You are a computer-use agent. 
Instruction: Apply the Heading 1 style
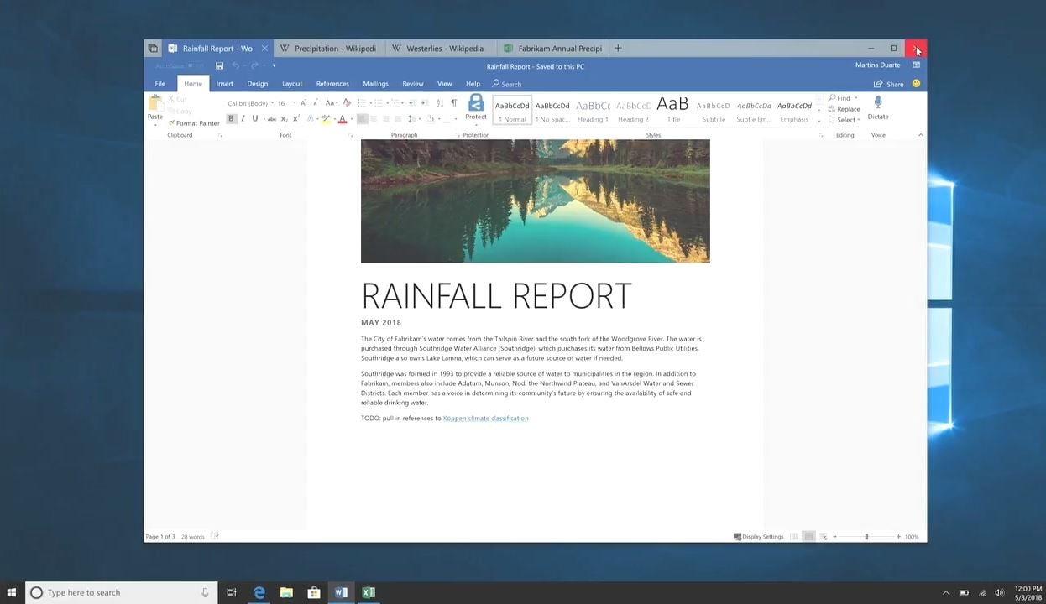pyautogui.click(x=593, y=110)
